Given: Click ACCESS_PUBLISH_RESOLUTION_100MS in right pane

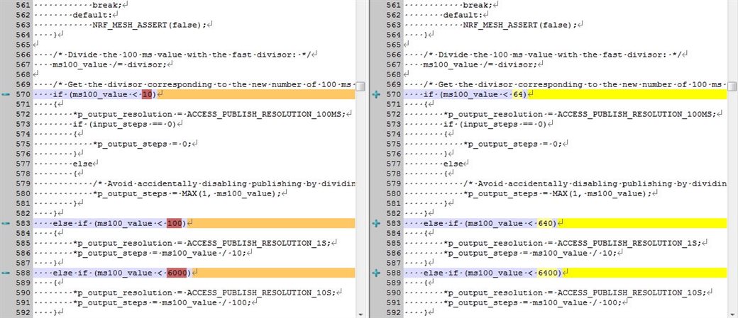Looking at the screenshot, I should (x=637, y=114).
